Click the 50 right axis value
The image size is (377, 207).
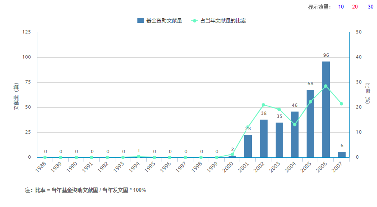click(359, 32)
